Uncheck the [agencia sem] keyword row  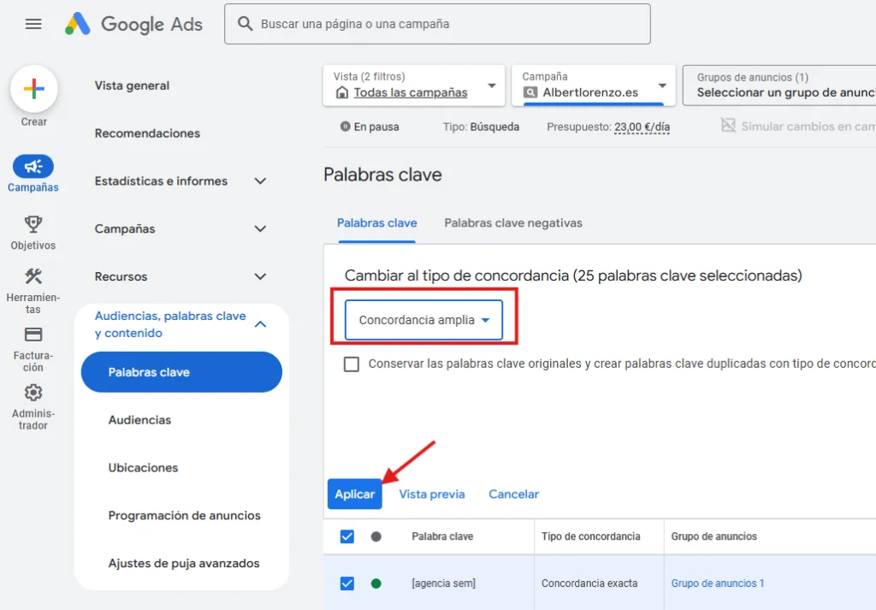(x=347, y=583)
